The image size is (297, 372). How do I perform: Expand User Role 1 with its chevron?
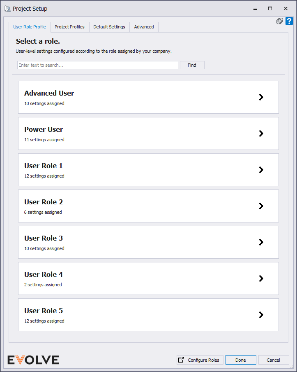click(261, 170)
